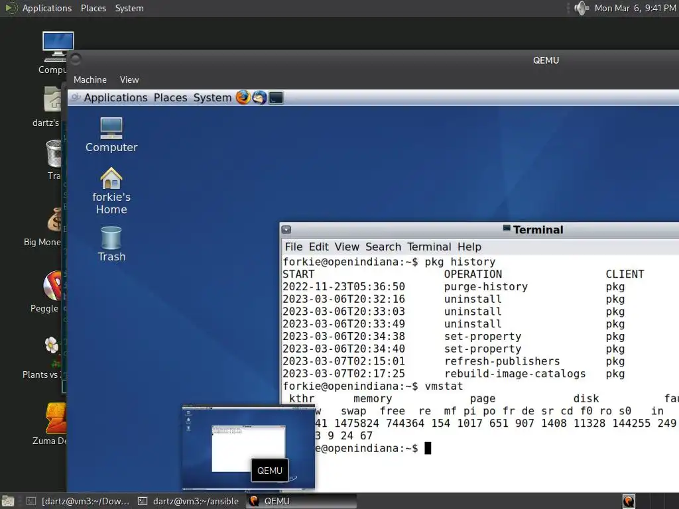Click the refresh-publishers operation text
The width and height of the screenshot is (679, 509).
click(502, 361)
